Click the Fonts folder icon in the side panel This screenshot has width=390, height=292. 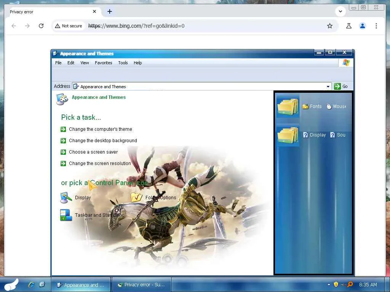pos(305,106)
